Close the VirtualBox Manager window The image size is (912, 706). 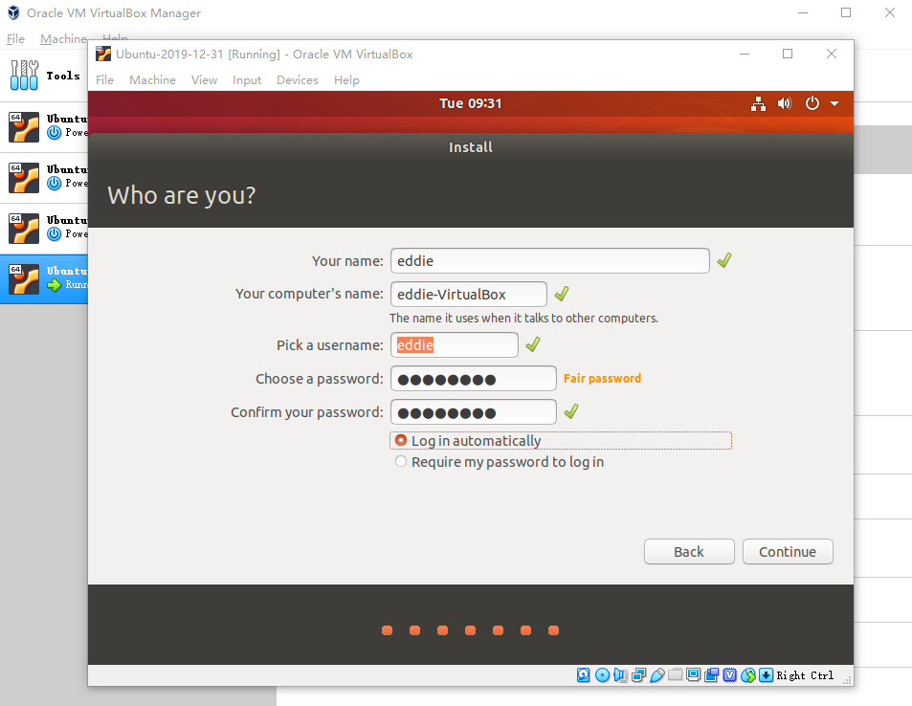(889, 12)
